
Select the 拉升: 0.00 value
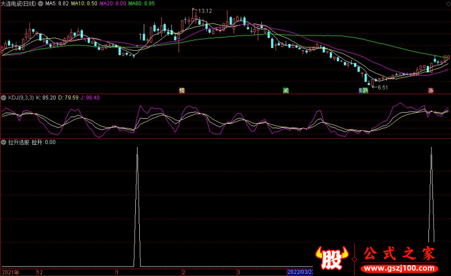click(x=43, y=142)
